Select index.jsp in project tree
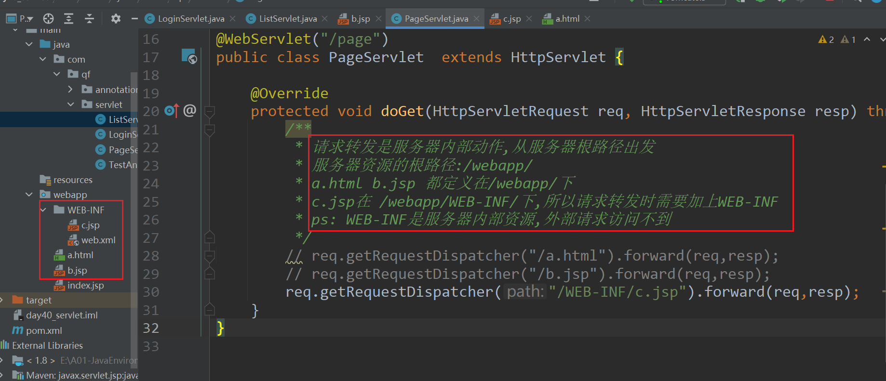The image size is (886, 381). [79, 285]
